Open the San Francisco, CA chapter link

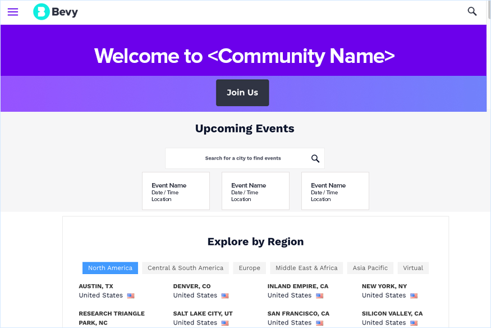(x=298, y=313)
